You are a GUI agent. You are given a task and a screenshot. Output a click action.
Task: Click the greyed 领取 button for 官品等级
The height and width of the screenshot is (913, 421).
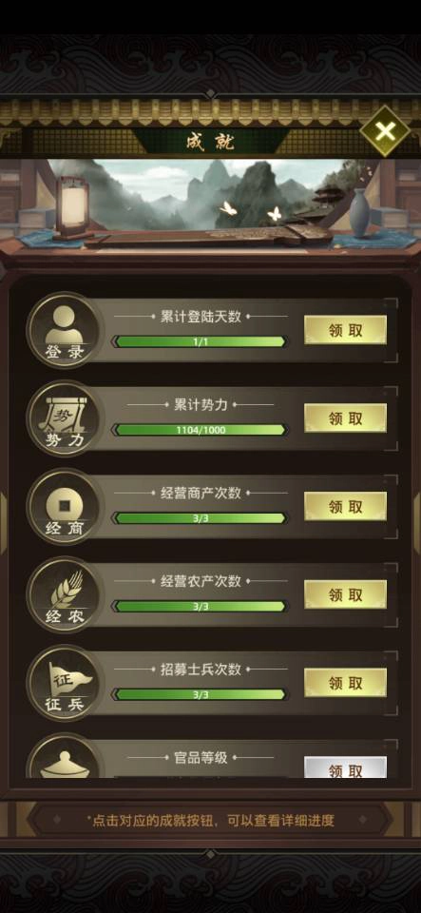[x=345, y=767]
